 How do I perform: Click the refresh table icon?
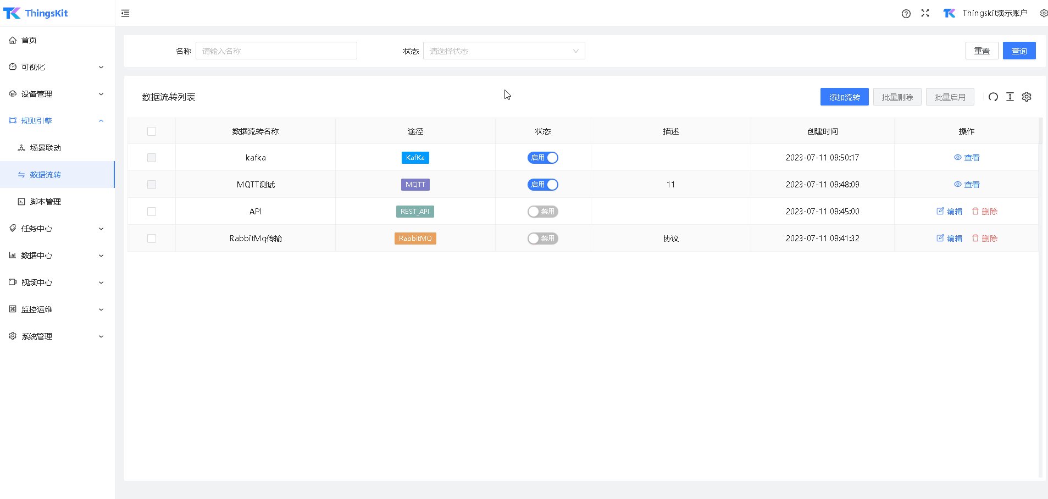[x=993, y=97]
